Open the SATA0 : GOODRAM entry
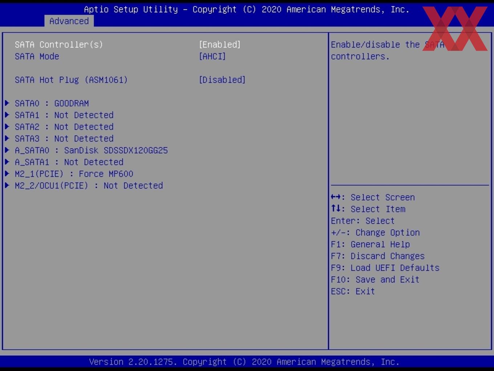This screenshot has width=494, height=371. point(52,103)
